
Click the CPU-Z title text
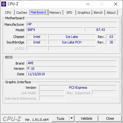[x=13, y=4]
